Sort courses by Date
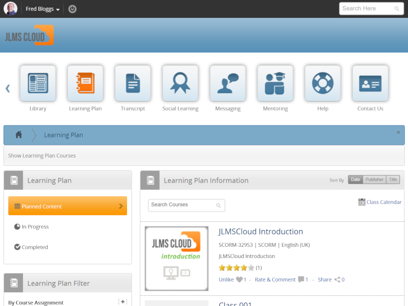408x306 pixels. 355,180
